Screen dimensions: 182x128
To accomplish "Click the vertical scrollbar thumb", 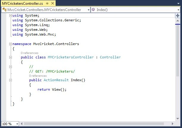I will [178, 50].
